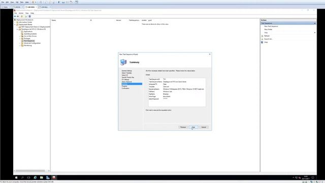This screenshot has width=325, height=183.
Task: Select Monitoring in the tree
Action: pyautogui.click(x=28, y=45)
